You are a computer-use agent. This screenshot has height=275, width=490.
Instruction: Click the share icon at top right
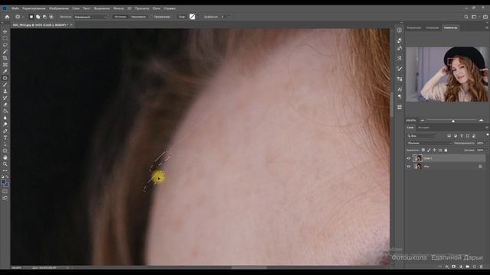(485, 17)
